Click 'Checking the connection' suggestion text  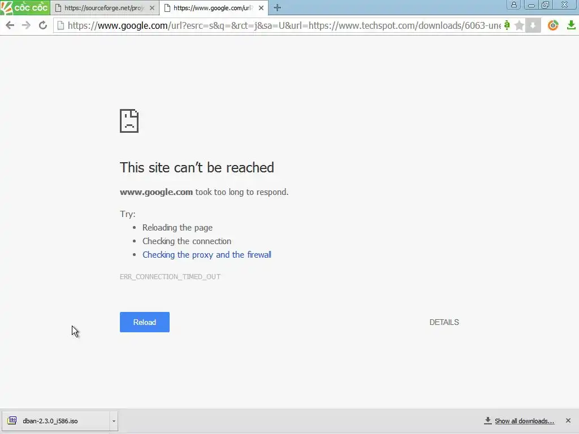point(187,241)
